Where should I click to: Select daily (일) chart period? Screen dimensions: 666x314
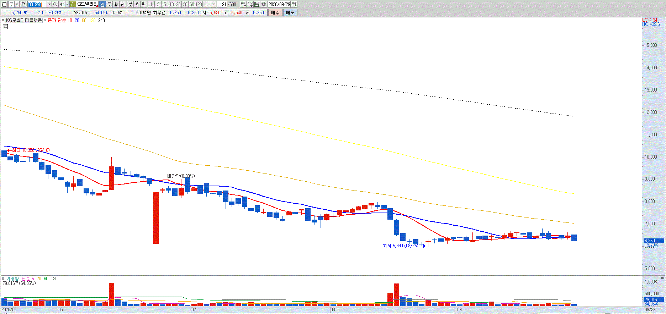[102, 4]
